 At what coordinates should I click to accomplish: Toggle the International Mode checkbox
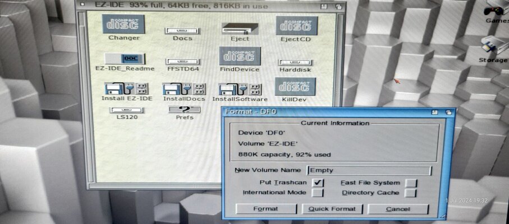[x=318, y=193]
